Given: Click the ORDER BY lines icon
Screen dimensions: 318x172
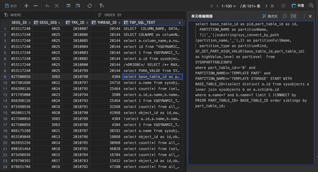Looking at the screenshot, I should (x=100, y=15).
